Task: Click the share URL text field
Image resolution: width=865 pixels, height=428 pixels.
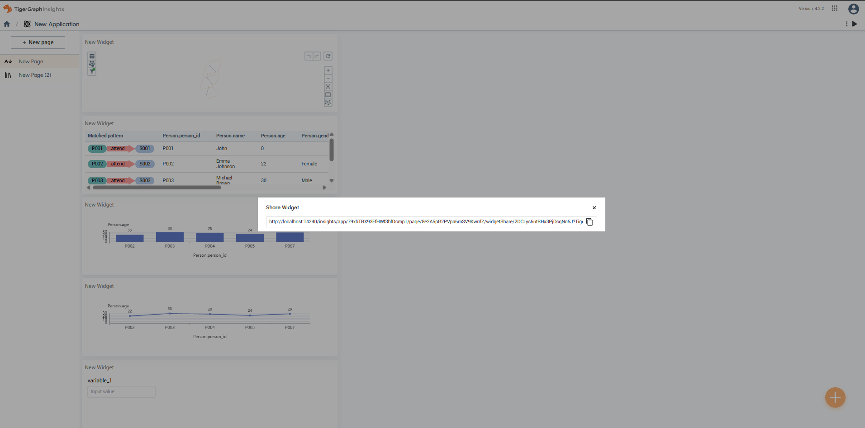Action: (425, 222)
